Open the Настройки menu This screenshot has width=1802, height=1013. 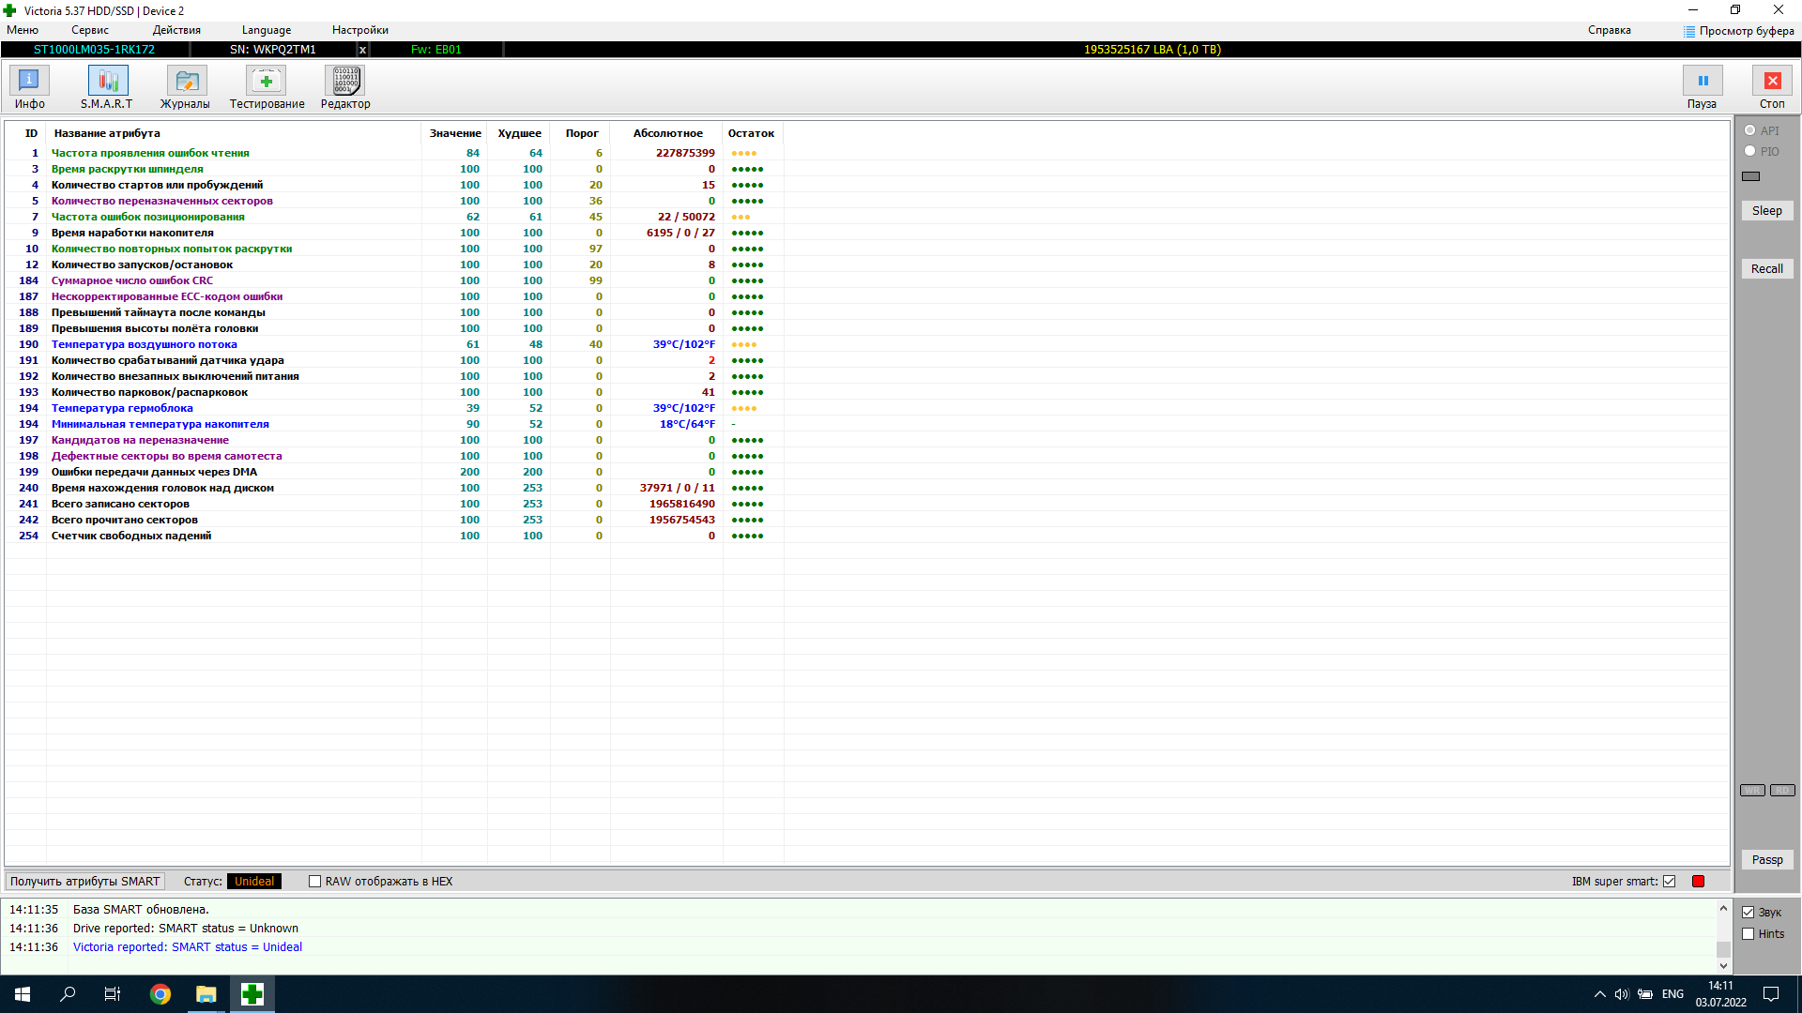point(359,30)
